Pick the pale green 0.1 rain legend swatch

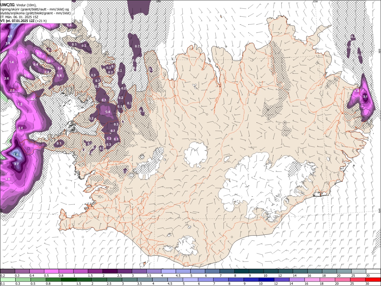pos(7,279)
